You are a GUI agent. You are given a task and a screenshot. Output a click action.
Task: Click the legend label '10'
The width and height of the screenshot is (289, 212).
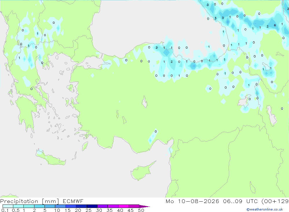(57, 210)
